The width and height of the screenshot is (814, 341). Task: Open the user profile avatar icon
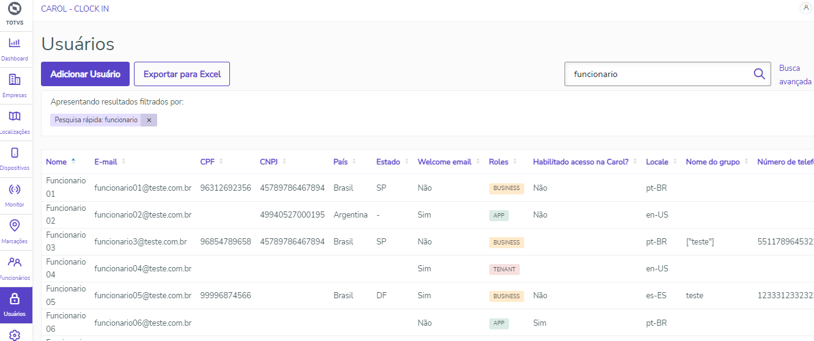(805, 8)
